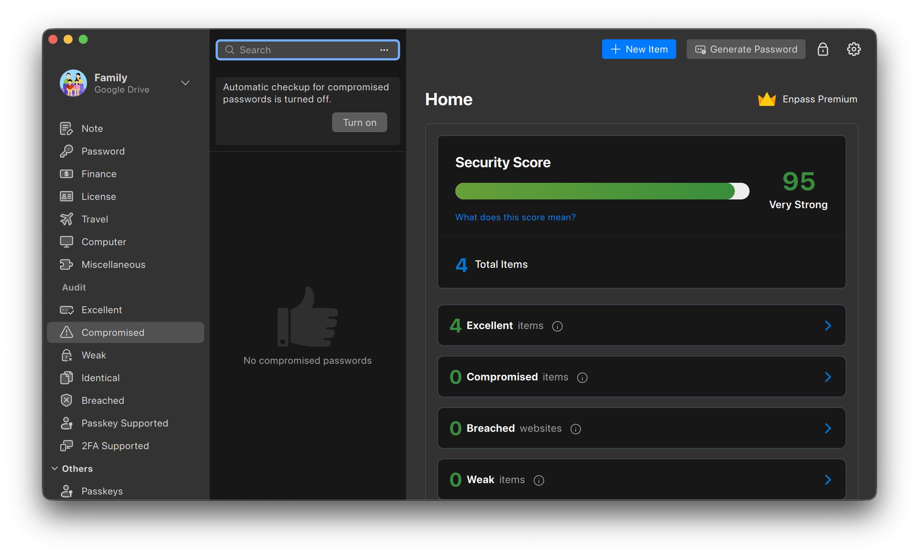Select the Travel airplane icon
Image resolution: width=919 pixels, height=556 pixels.
click(66, 219)
